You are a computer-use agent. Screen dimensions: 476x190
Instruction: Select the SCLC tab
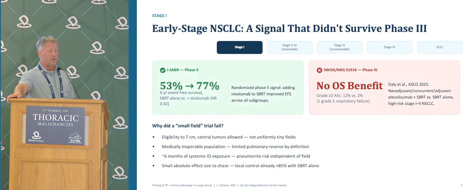tap(440, 47)
